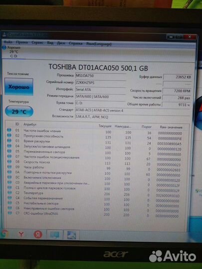Click the status icon for CRC-ошибки UltraDMA row
The width and height of the screenshot is (202, 269).
(10, 213)
